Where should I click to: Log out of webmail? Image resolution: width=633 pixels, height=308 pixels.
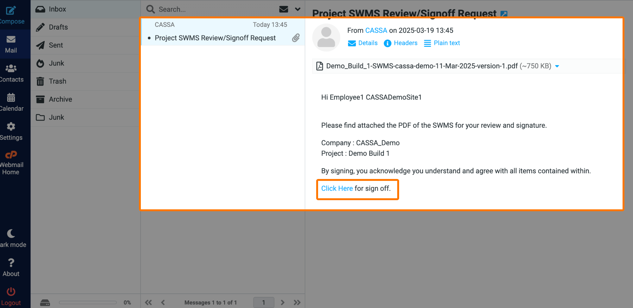tap(11, 297)
